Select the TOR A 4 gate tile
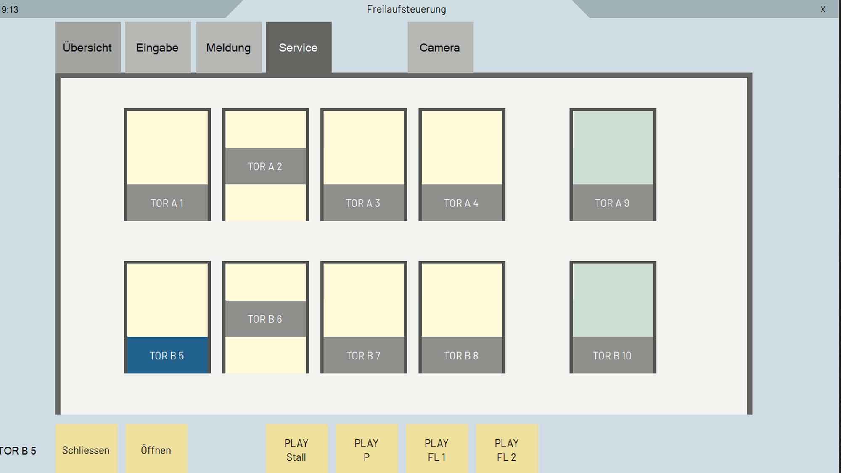This screenshot has height=473, width=841. tap(462, 165)
